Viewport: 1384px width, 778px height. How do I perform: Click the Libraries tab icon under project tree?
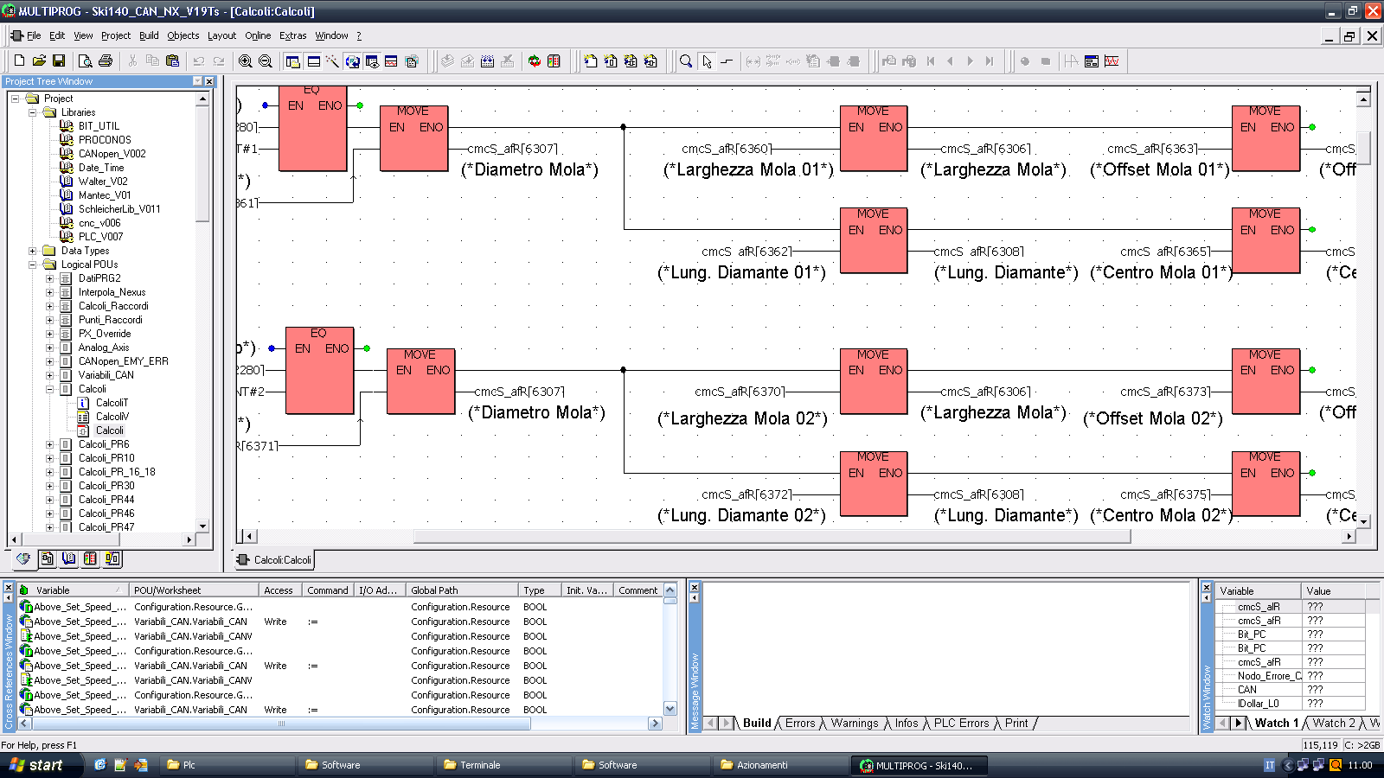68,559
